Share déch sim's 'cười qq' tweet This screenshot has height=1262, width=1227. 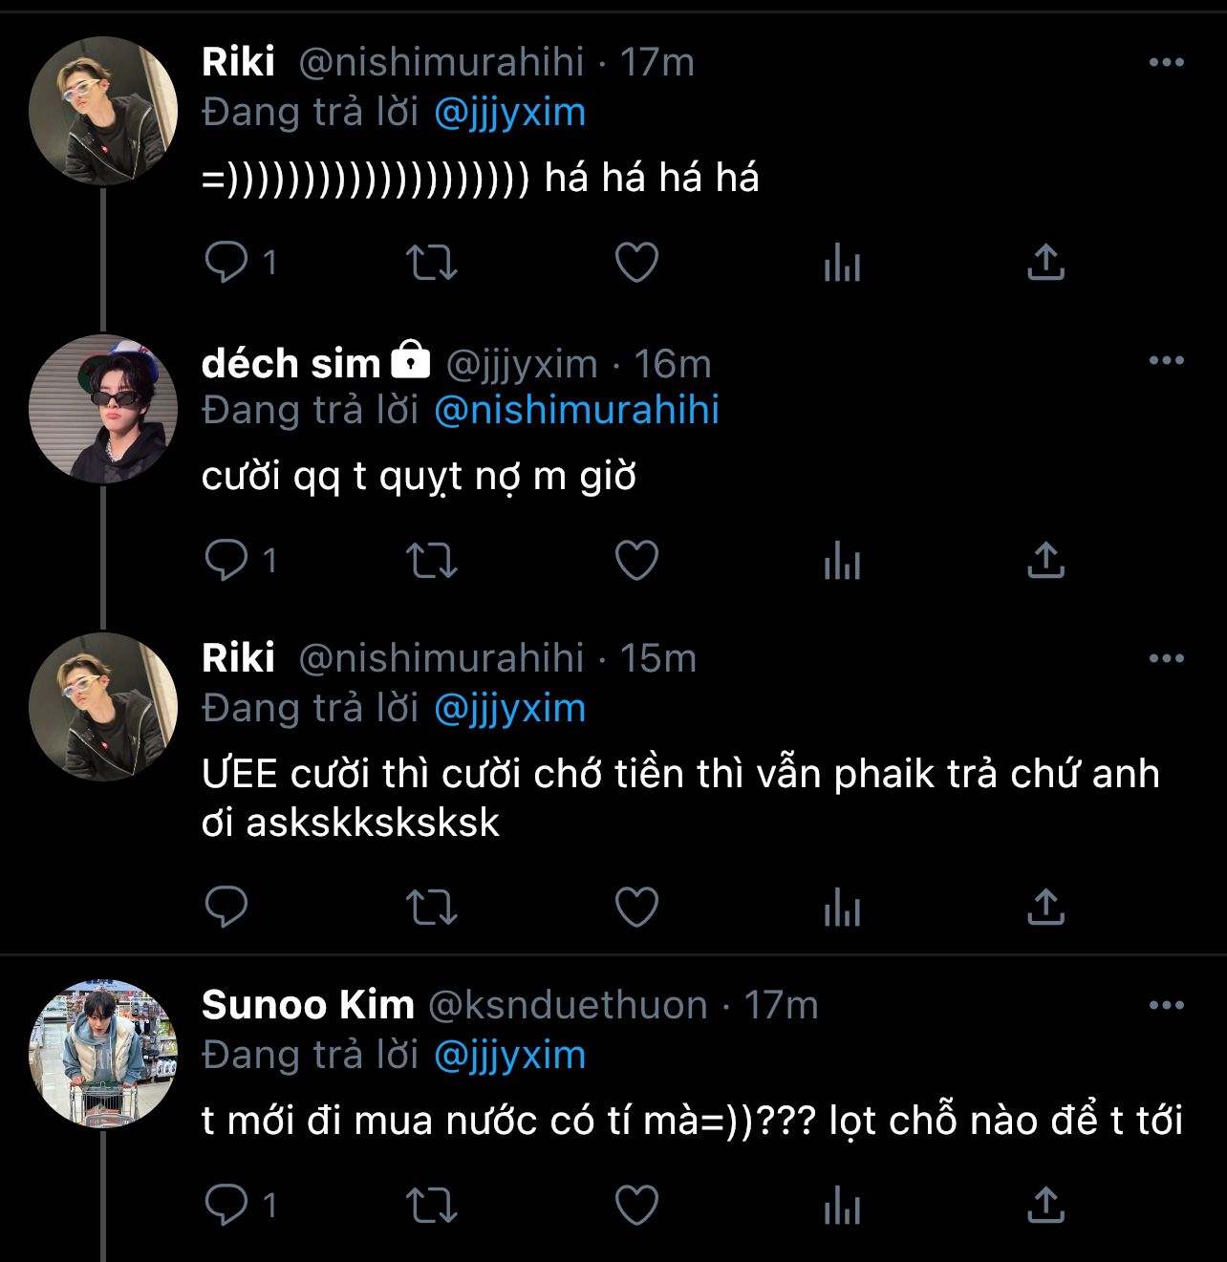[x=1045, y=561]
